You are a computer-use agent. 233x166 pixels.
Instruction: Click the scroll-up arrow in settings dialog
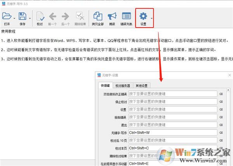click(228, 90)
